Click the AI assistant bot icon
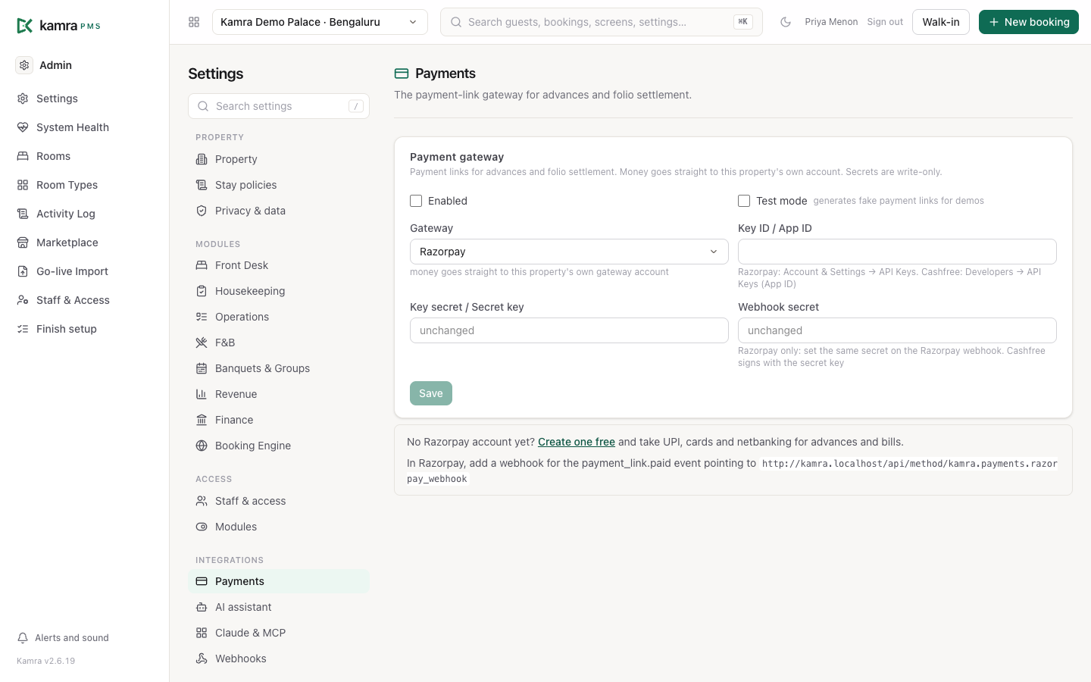 (x=202, y=607)
